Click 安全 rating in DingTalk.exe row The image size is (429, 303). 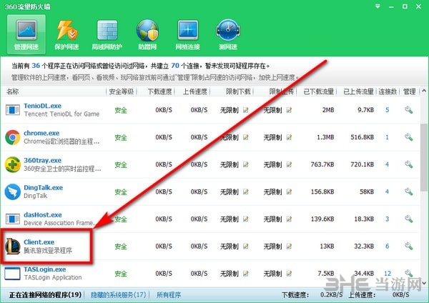tap(121, 192)
